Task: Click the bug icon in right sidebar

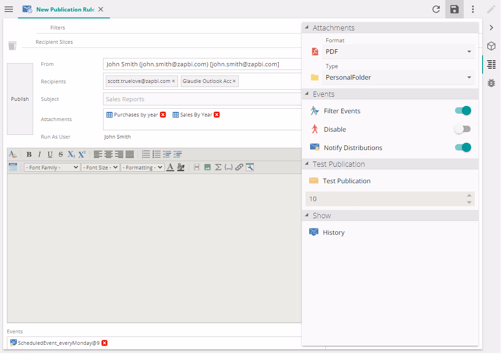Action: [x=491, y=83]
